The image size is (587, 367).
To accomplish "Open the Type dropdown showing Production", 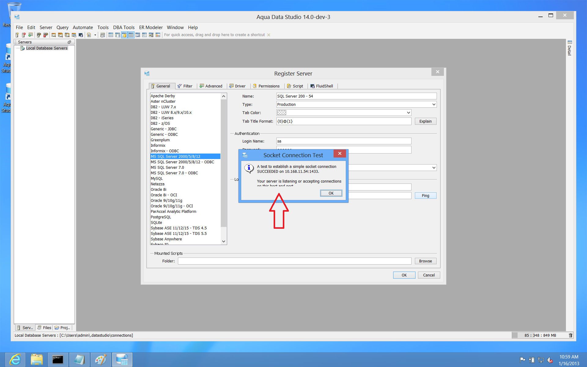I will pos(434,105).
